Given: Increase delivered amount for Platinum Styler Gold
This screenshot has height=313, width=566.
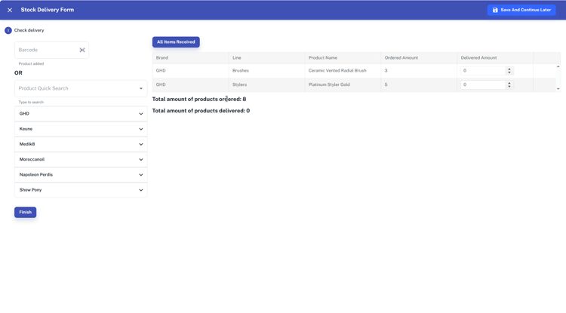Looking at the screenshot, I should pos(509,83).
